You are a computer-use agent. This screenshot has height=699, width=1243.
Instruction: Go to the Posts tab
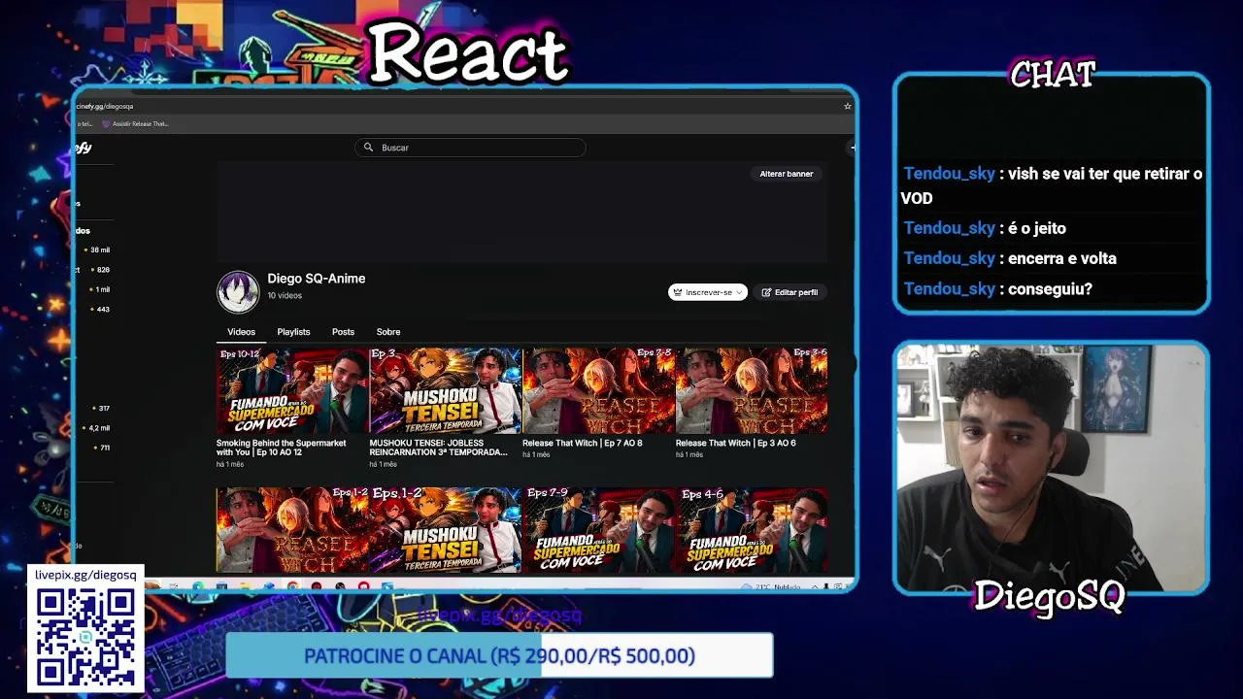(343, 332)
